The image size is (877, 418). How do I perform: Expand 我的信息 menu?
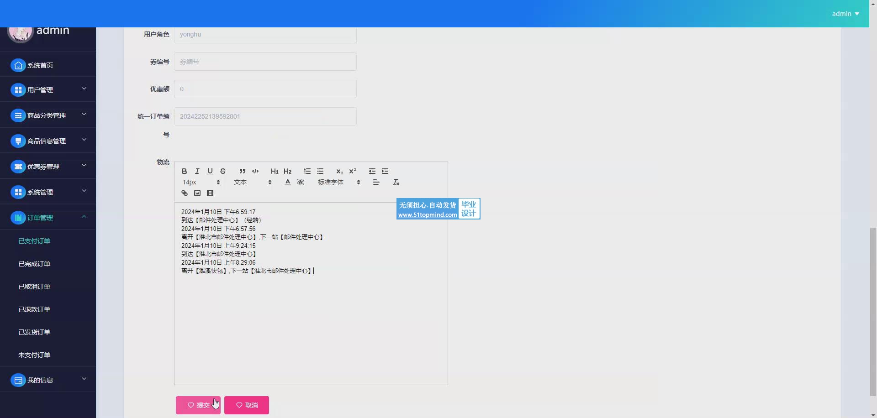48,380
